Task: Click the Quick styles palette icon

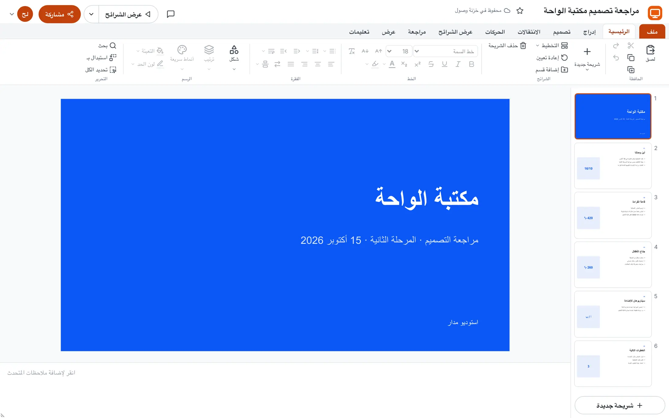Action: coord(182,50)
